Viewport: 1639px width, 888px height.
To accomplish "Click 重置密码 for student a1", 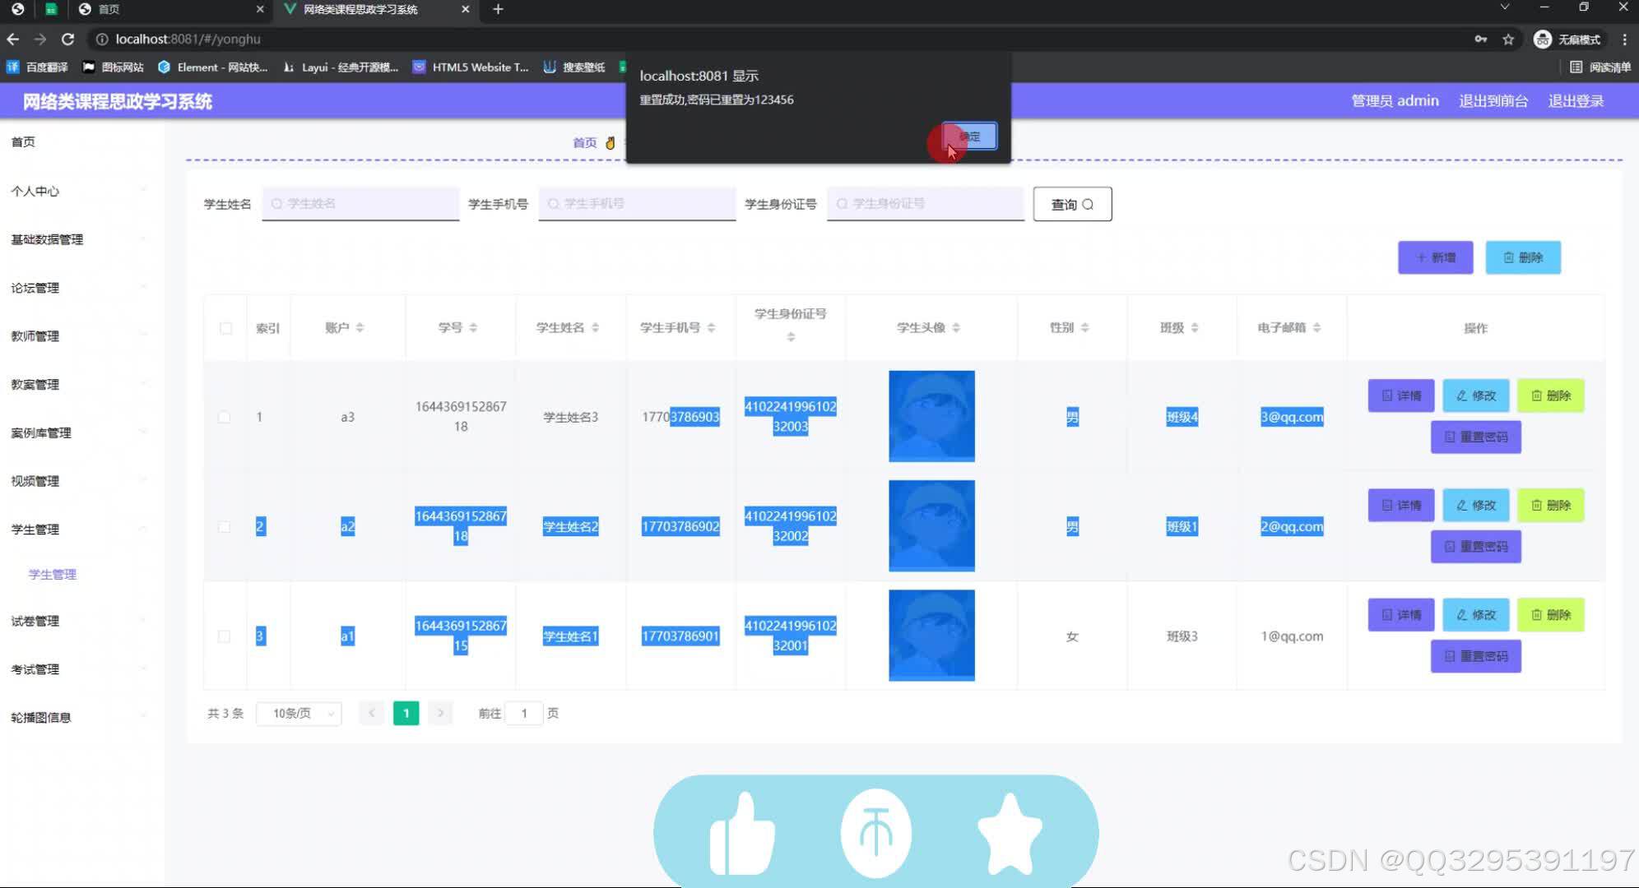I will pos(1475,656).
